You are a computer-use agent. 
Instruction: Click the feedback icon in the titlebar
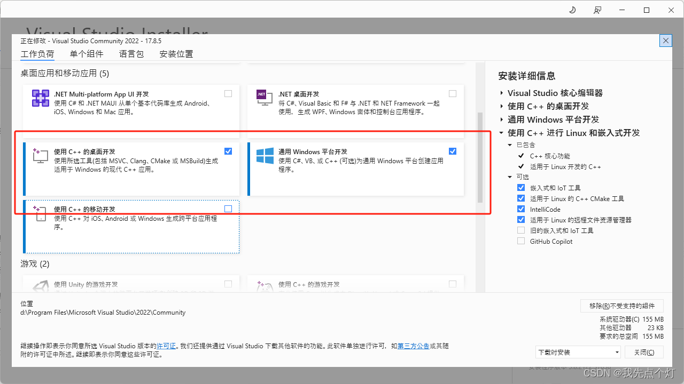coord(597,10)
